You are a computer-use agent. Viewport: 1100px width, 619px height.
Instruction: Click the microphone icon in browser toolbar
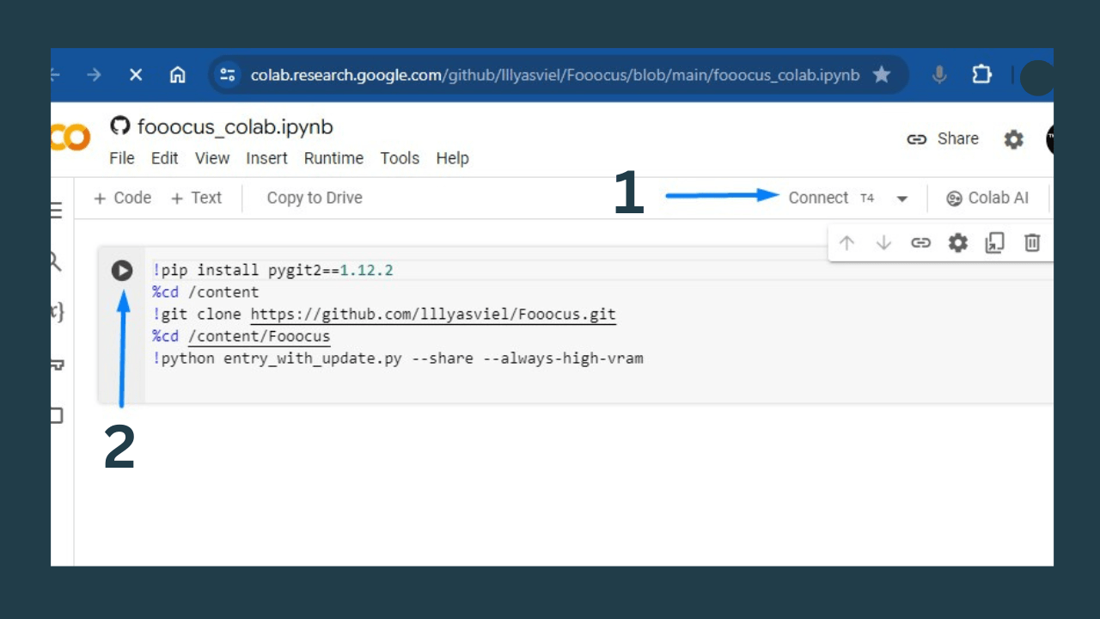coord(939,75)
